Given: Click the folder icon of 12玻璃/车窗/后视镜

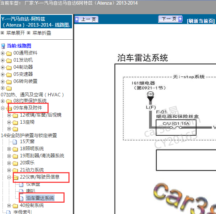Looking at the screenshot, I should coord(15,116).
